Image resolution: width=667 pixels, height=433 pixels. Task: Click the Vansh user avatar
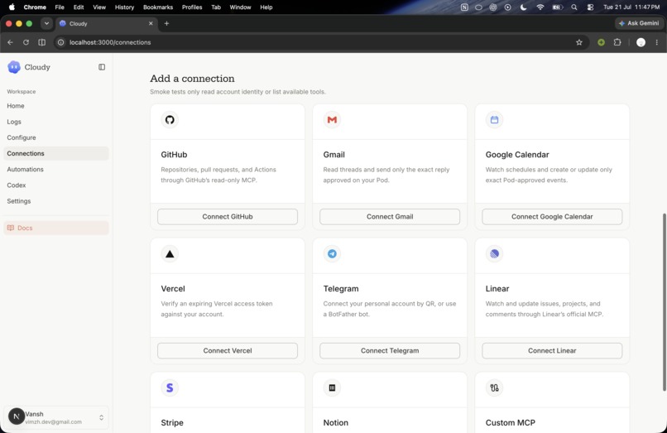point(17,416)
